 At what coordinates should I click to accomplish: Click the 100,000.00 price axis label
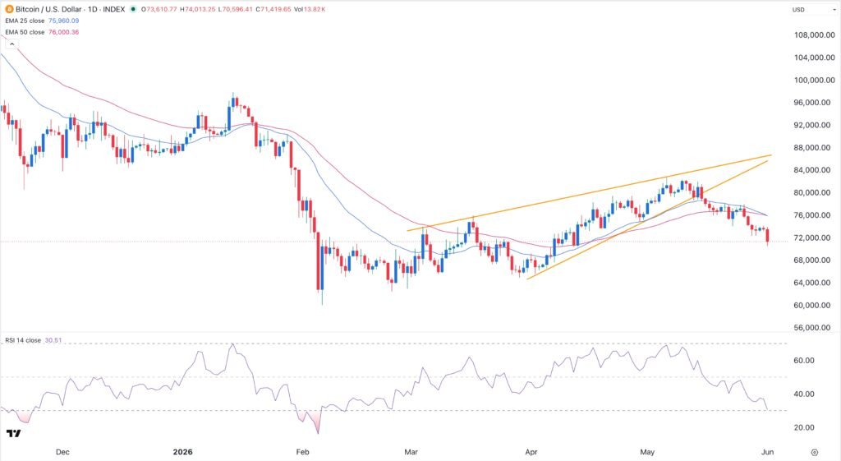pos(814,80)
